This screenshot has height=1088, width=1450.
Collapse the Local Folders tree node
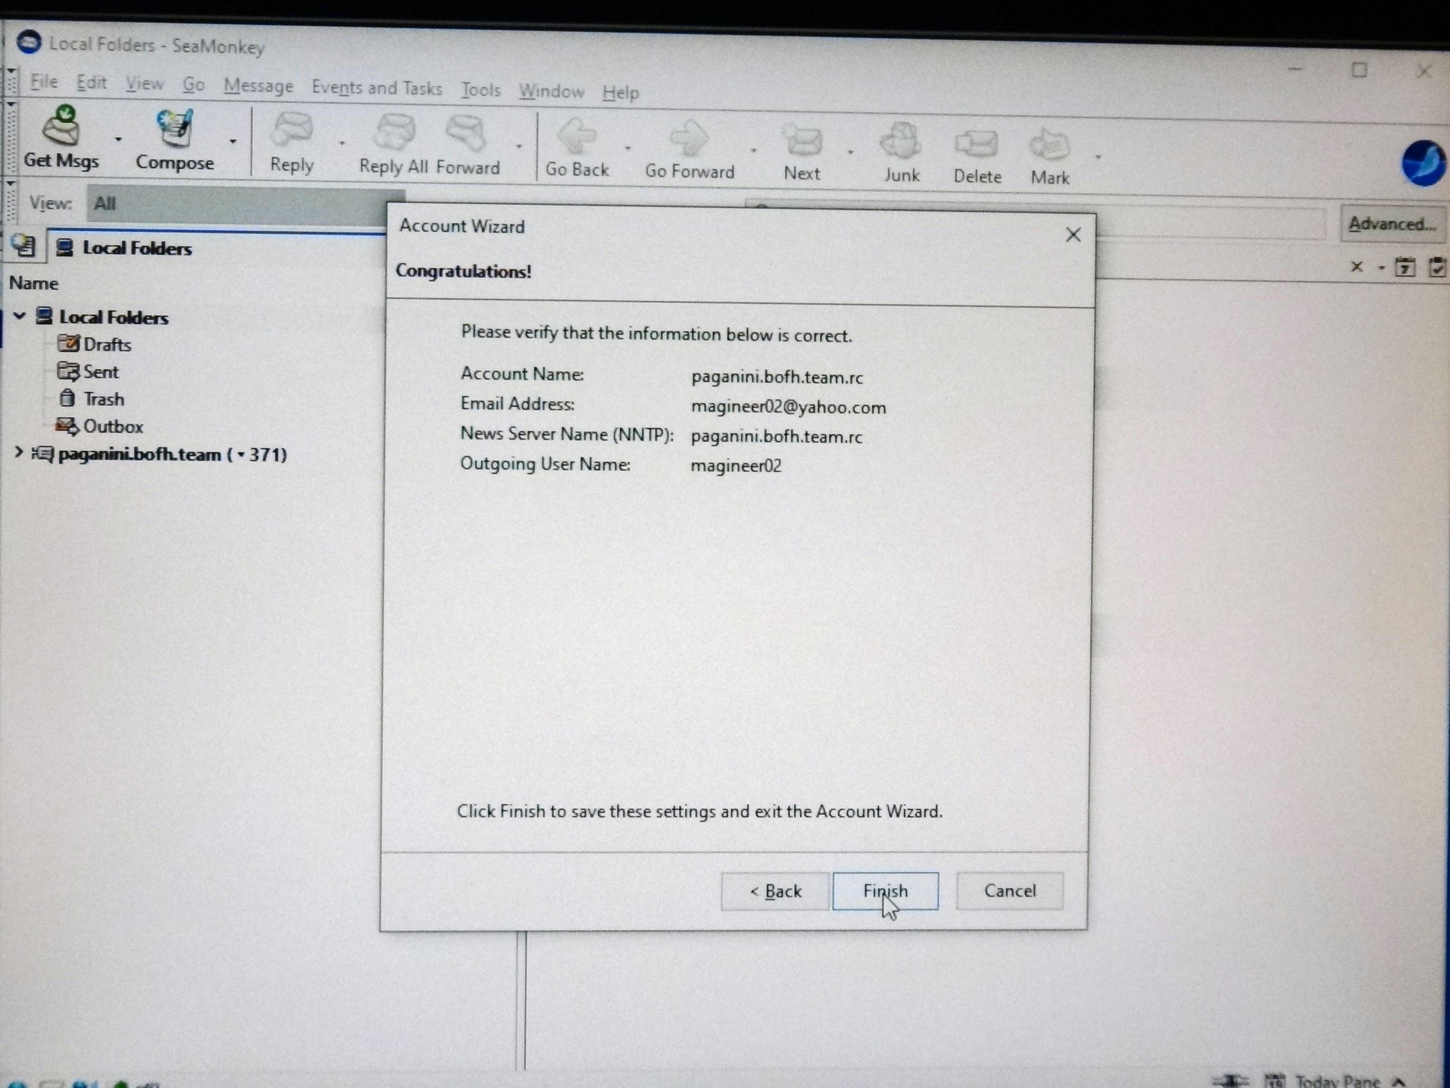(20, 316)
